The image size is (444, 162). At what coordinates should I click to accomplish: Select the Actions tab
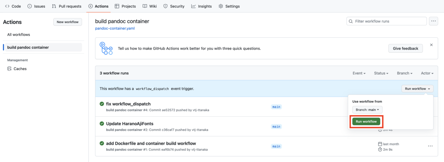[98, 6]
